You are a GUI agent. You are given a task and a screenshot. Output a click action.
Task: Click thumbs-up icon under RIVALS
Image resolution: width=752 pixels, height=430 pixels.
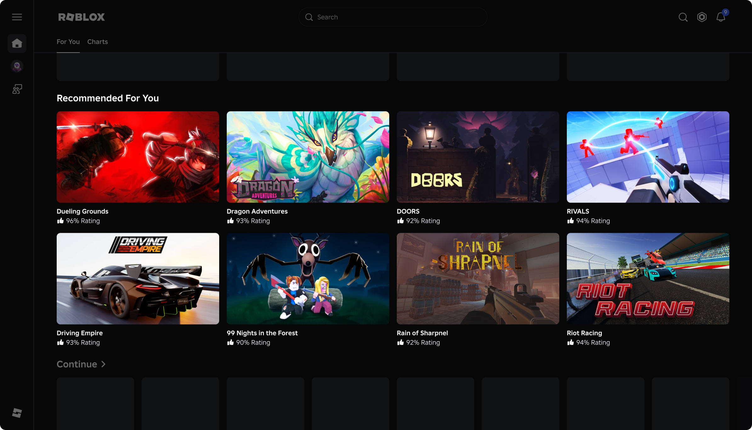571,221
